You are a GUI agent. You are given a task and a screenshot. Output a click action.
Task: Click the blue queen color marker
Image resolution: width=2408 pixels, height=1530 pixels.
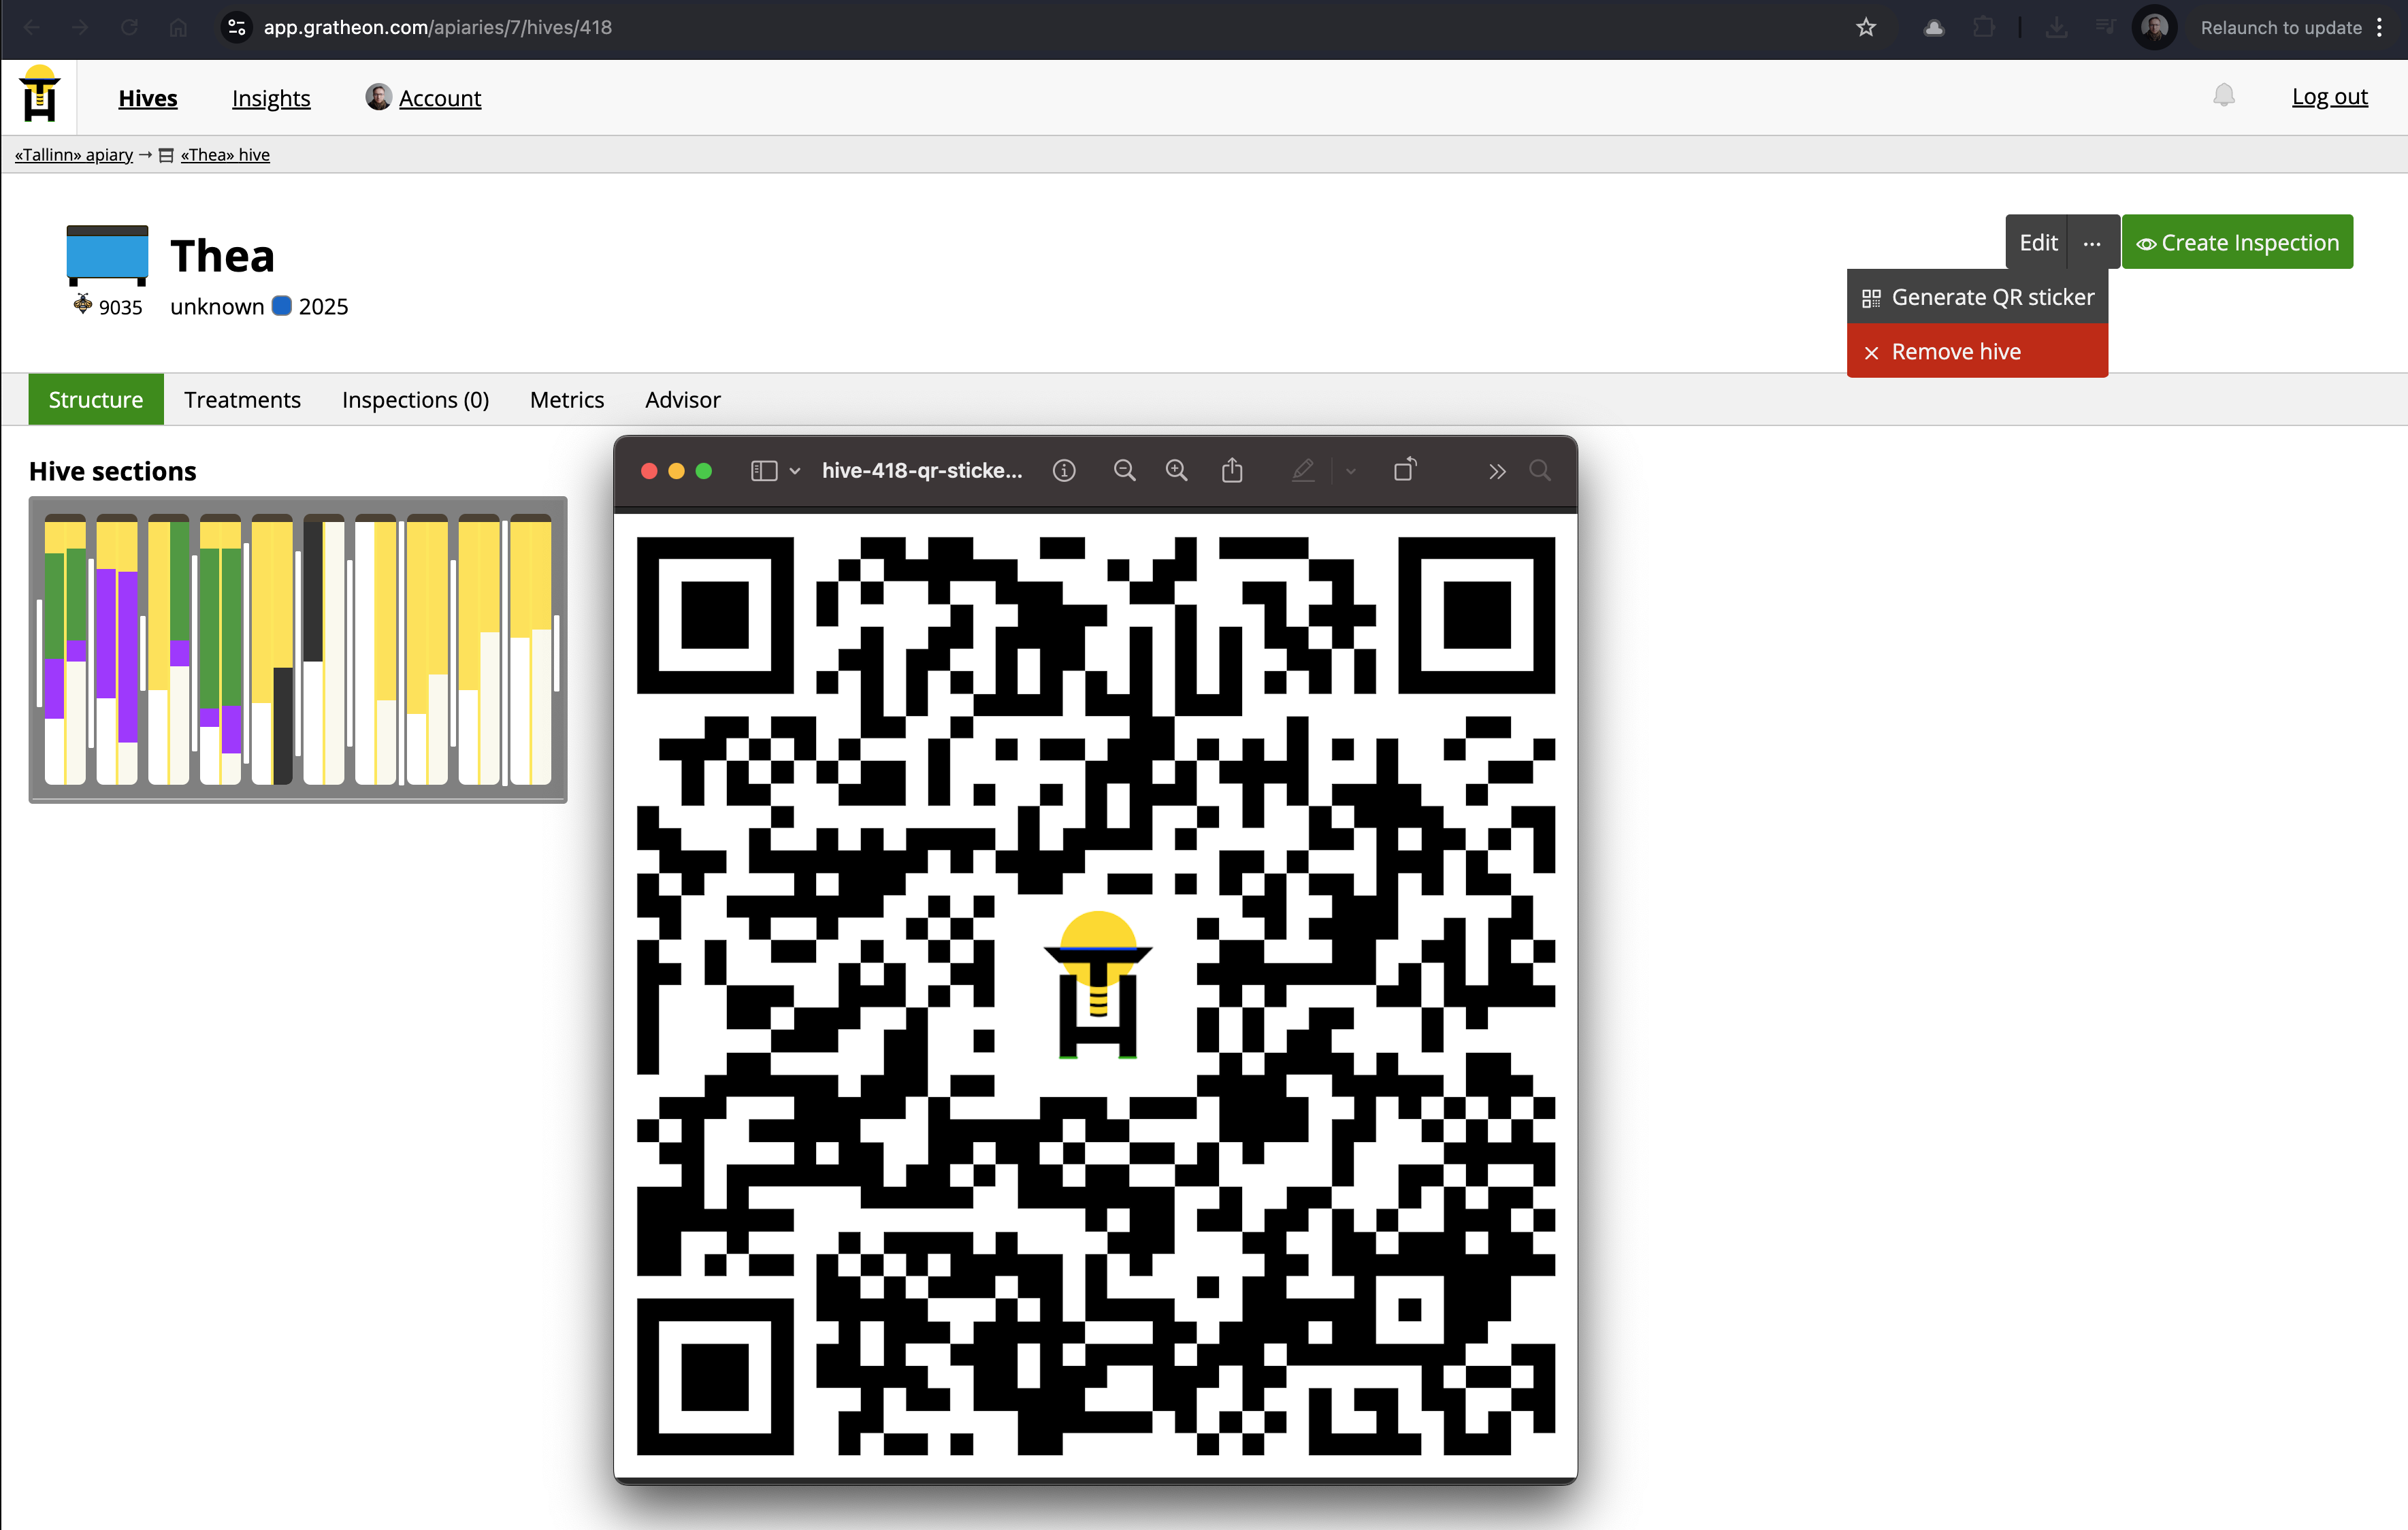282,306
